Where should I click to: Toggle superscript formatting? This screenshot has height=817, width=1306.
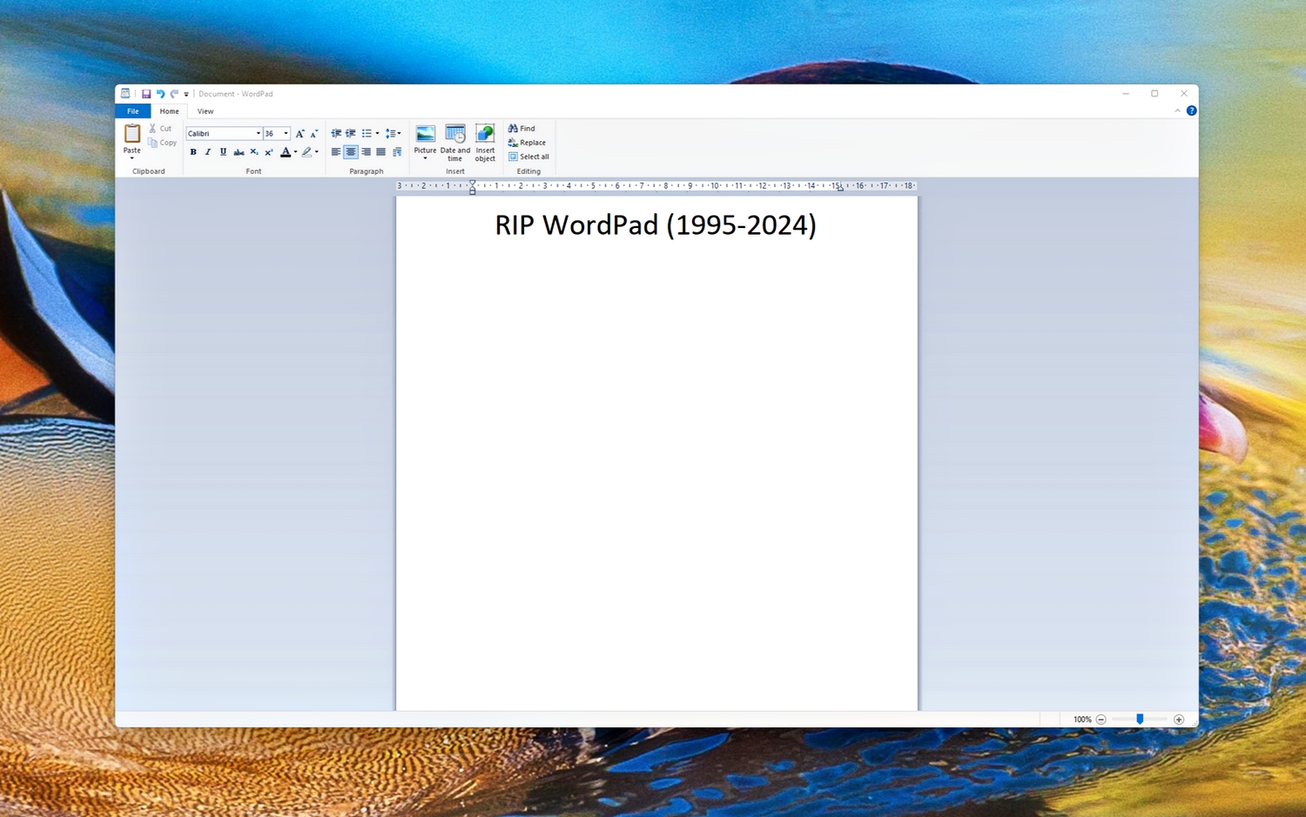click(x=269, y=152)
